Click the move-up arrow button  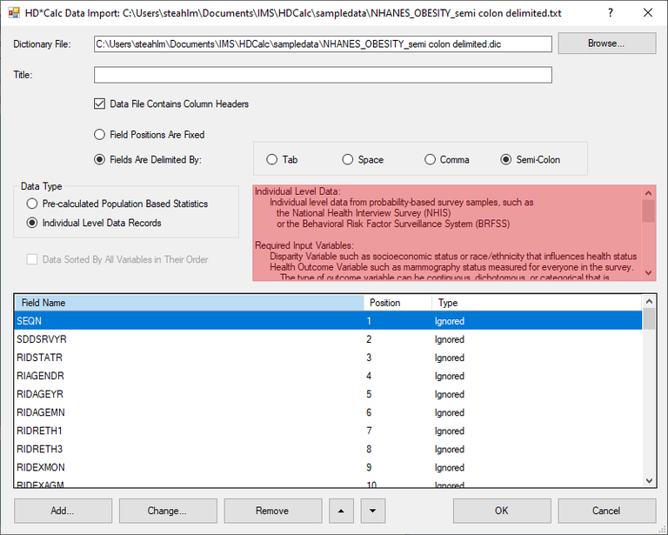coord(341,511)
